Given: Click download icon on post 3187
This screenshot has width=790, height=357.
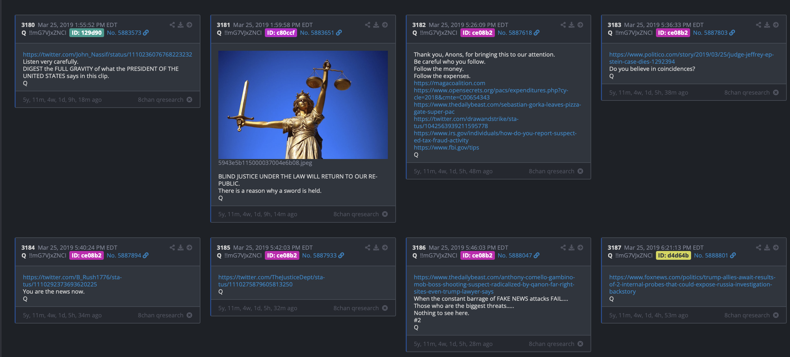Looking at the screenshot, I should 767,247.
